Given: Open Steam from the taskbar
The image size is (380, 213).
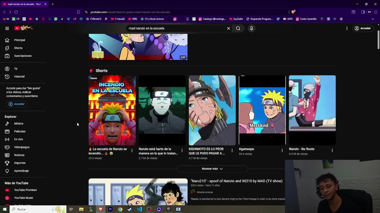Looking at the screenshot, I should [x=130, y=209].
